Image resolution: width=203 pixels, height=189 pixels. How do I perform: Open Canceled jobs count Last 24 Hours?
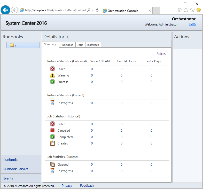121,131
